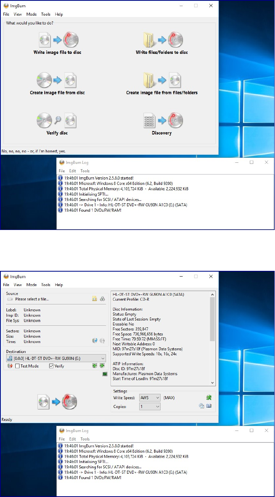Click the open book icon in Settings
Image resolution: width=275 pixels, height=497 pixels.
pyautogui.click(x=209, y=406)
